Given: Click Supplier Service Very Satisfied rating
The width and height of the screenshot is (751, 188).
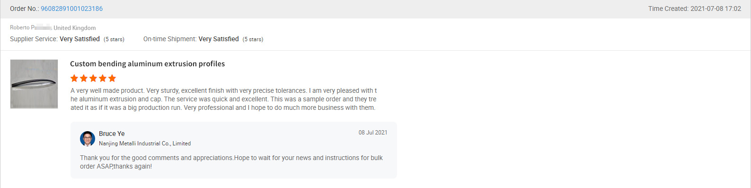Looking at the screenshot, I should pos(80,39).
